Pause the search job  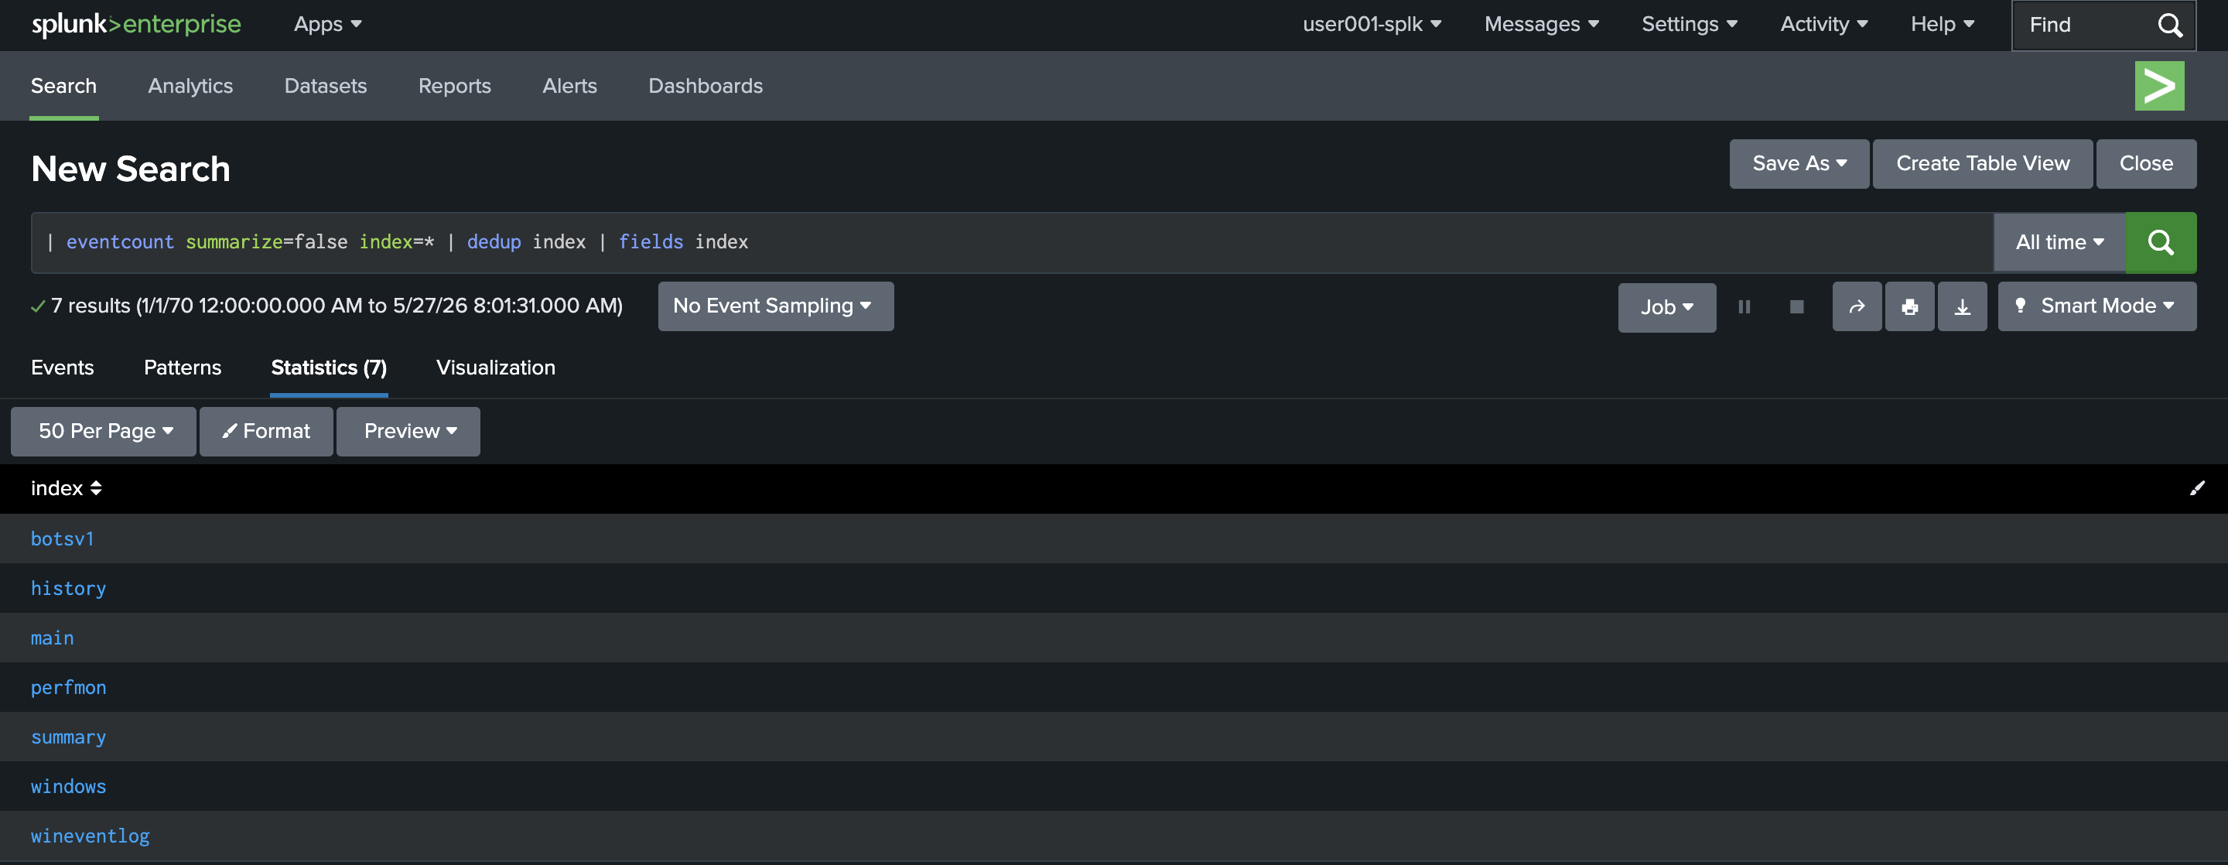pos(1744,307)
